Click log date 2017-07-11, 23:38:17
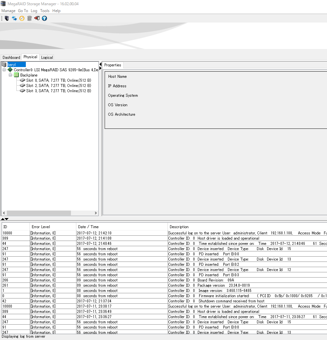The width and height of the screenshot is (327, 340). click(94, 306)
